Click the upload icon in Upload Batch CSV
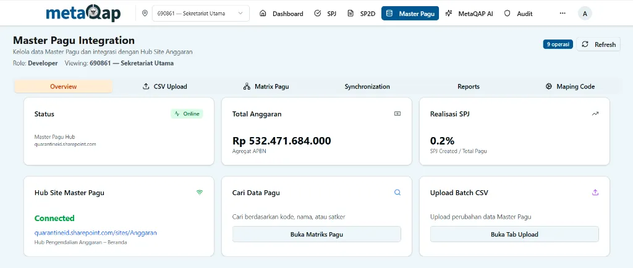 pos(595,193)
